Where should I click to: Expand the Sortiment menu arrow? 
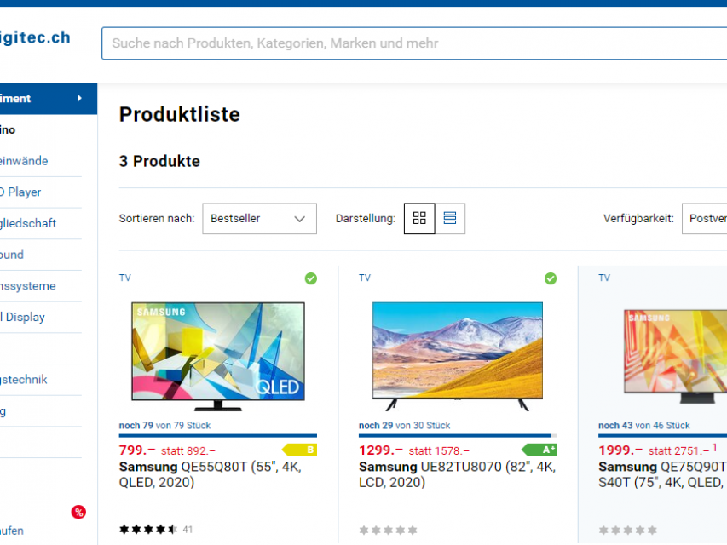pyautogui.click(x=80, y=99)
